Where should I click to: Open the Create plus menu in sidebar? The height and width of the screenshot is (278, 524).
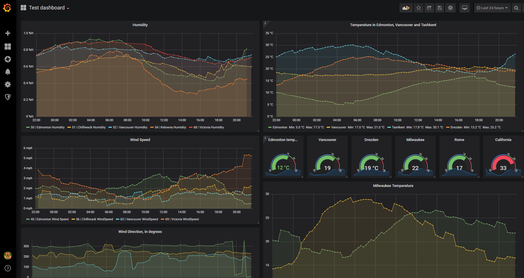pos(8,33)
